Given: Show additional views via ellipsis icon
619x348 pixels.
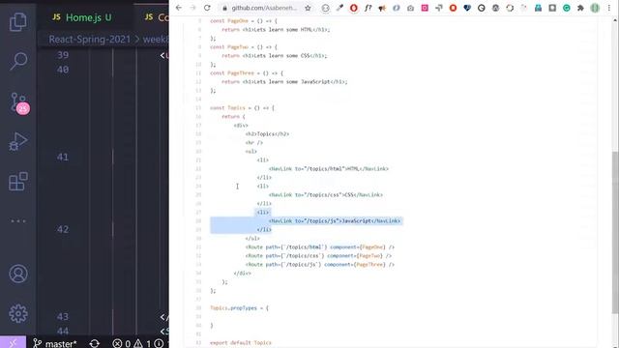Looking at the screenshot, I should (18, 221).
